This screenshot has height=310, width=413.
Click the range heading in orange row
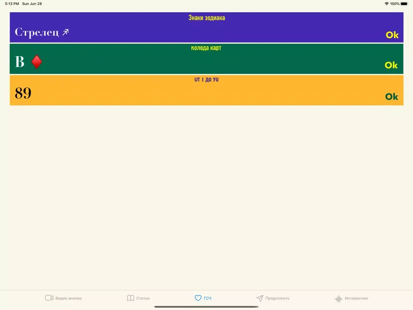click(206, 80)
